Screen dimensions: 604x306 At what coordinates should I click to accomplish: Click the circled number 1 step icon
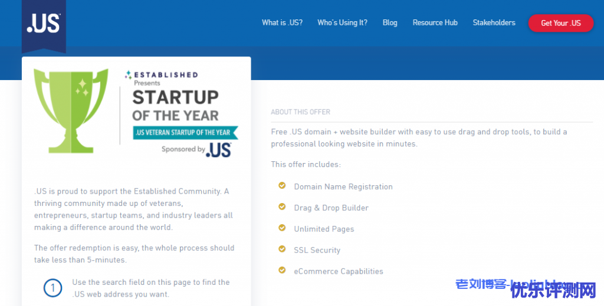[53, 288]
